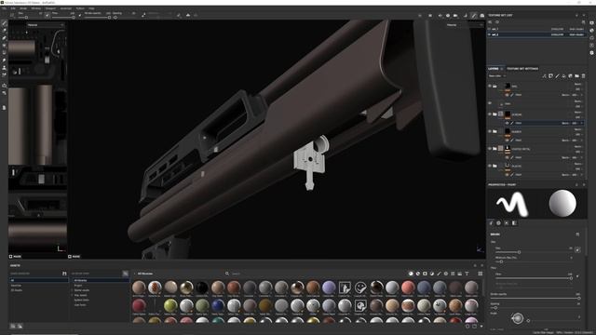
Task: Open Shader settings globe icon in right dock
Action: (592, 31)
